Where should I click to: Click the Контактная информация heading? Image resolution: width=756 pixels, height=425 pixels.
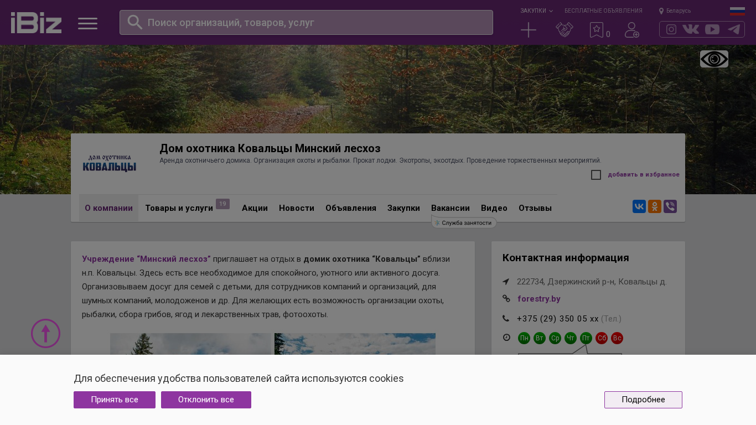tap(566, 258)
